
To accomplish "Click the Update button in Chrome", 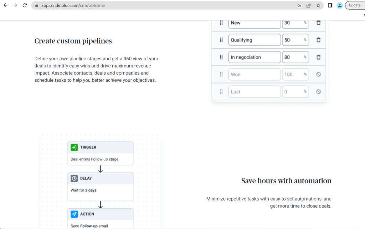I will (354, 5).
